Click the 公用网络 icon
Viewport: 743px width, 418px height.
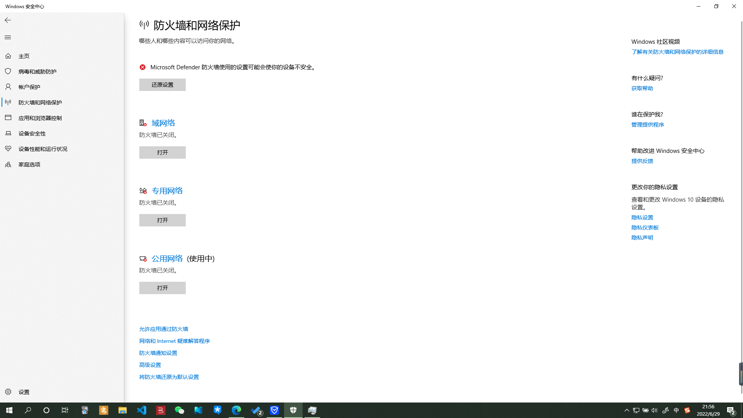click(x=143, y=259)
